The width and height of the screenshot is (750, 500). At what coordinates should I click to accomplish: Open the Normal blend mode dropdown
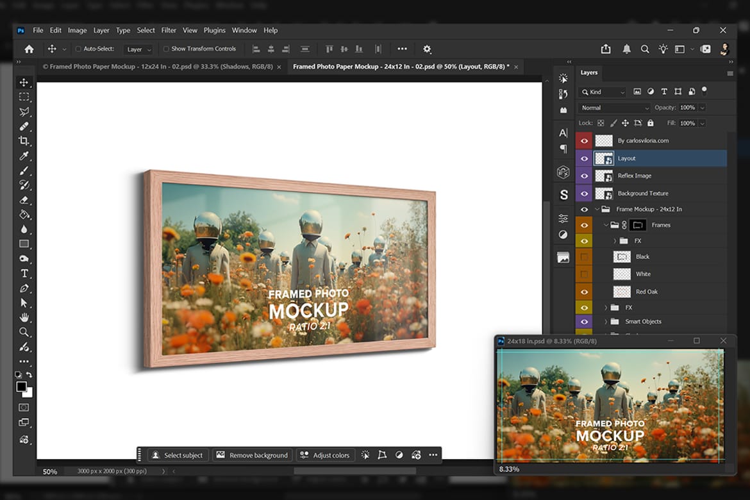click(x=615, y=108)
